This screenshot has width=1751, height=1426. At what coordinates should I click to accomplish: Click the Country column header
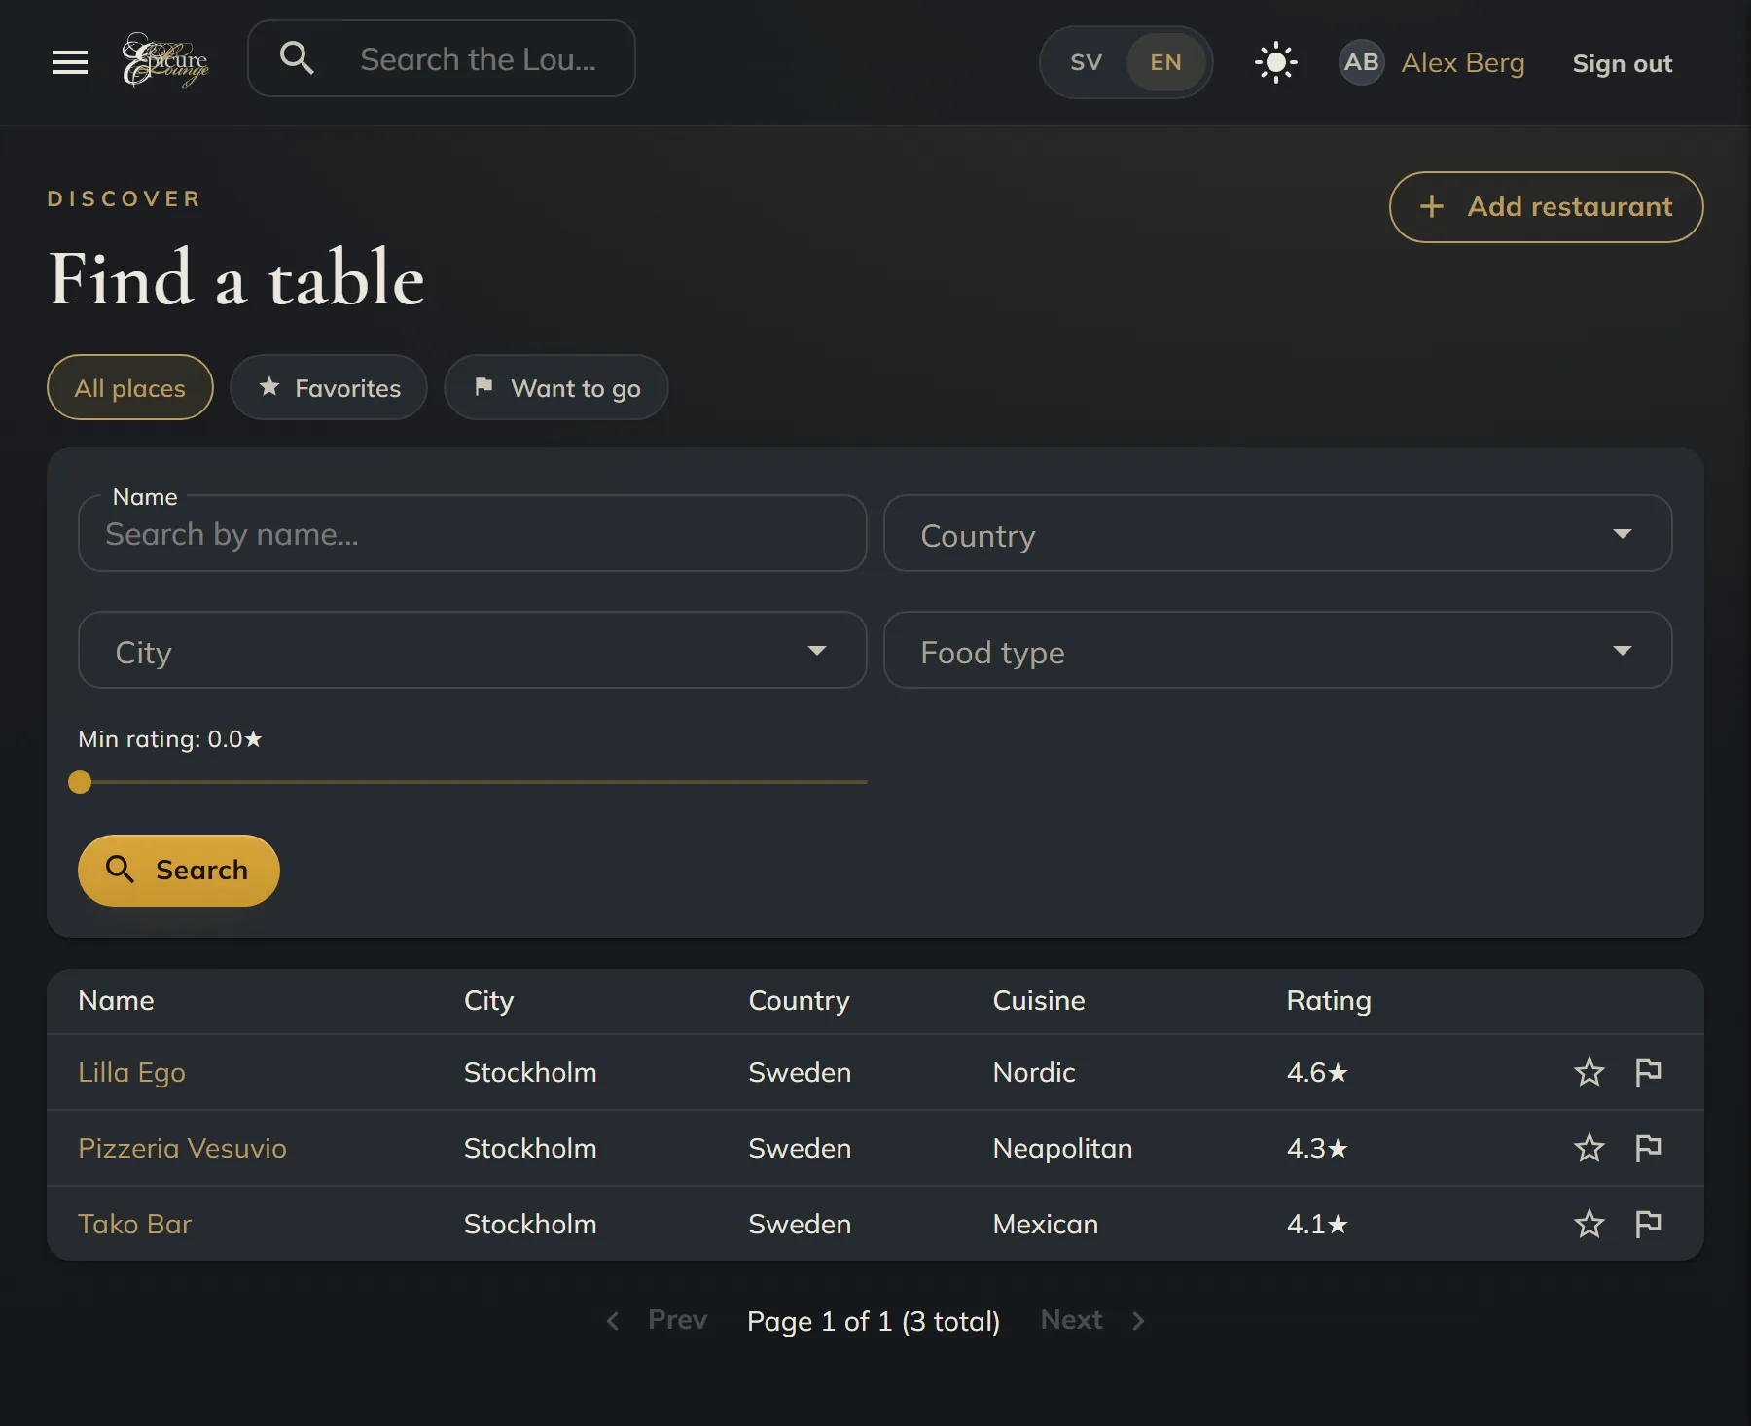pyautogui.click(x=799, y=1000)
